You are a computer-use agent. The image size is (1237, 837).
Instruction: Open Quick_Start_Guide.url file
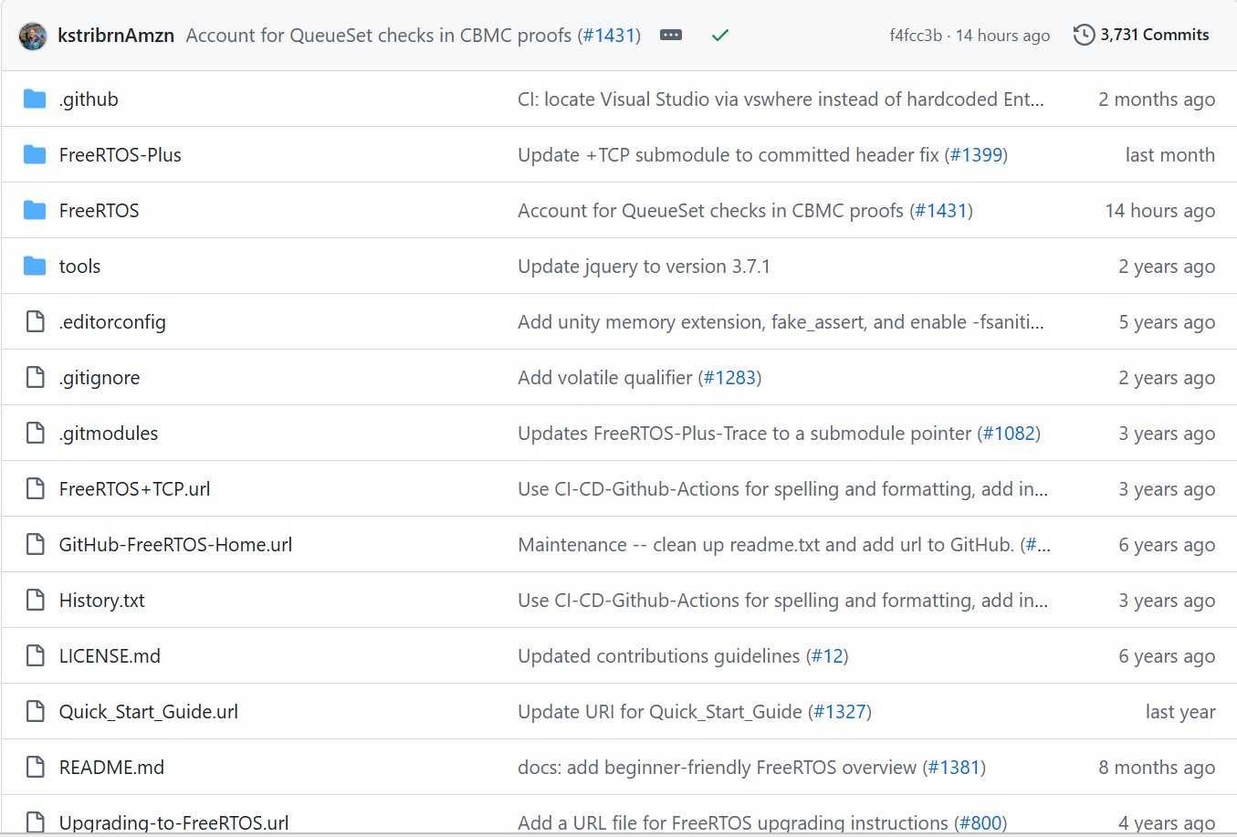point(149,712)
